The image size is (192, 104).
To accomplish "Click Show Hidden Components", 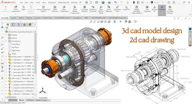I will pyautogui.click(x=75, y=10).
